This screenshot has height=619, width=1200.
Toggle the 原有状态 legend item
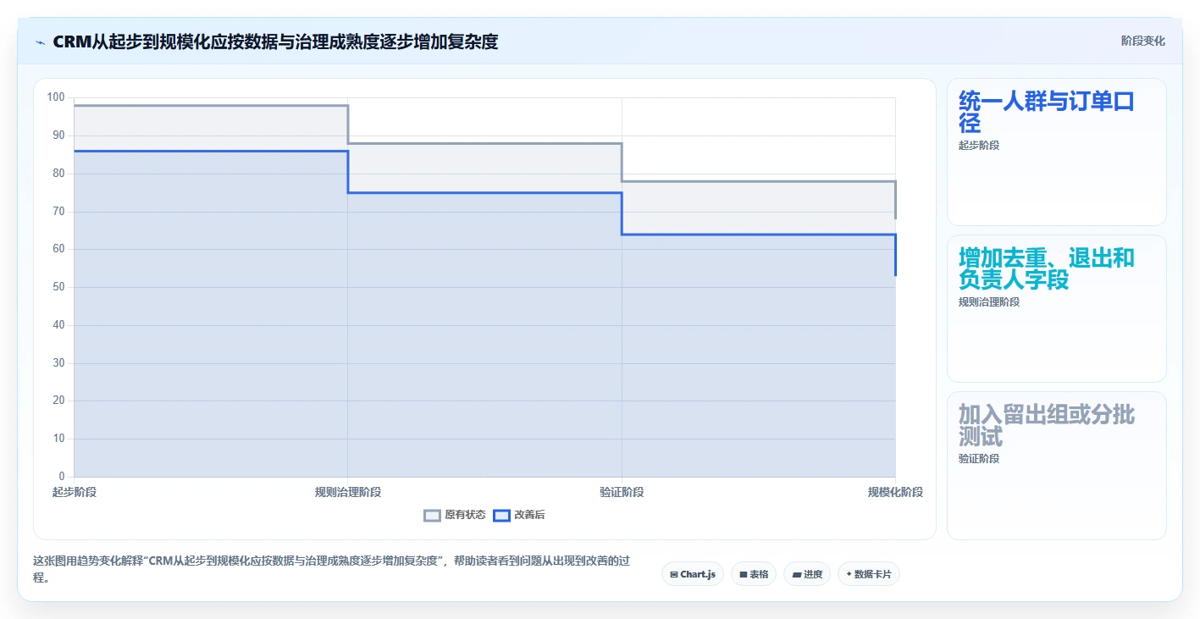[x=455, y=515]
